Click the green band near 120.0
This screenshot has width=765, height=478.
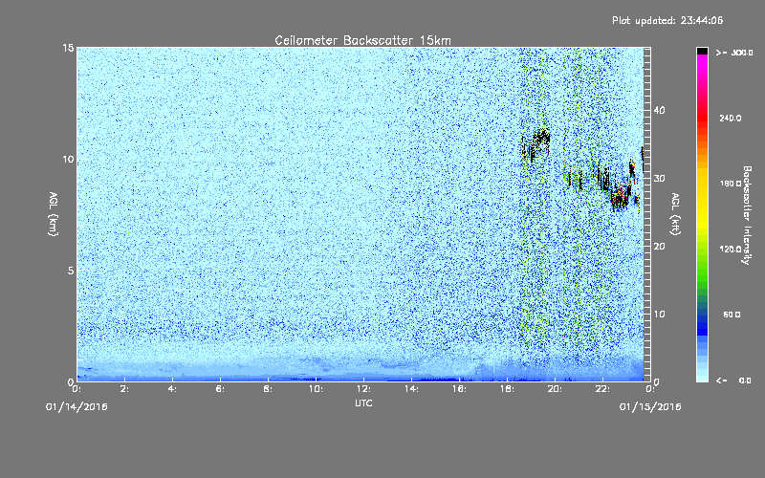click(x=702, y=250)
